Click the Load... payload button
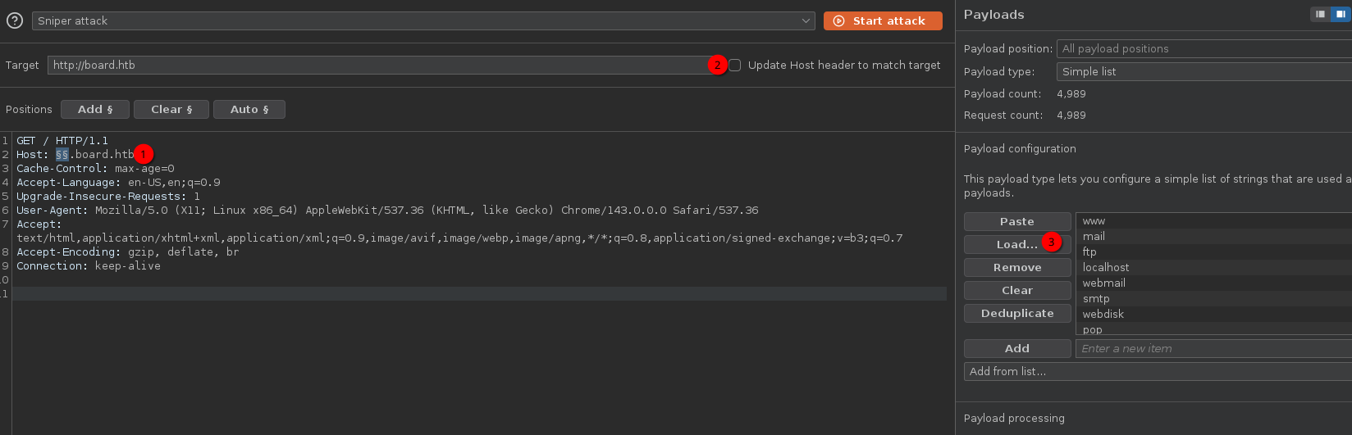1352x435 pixels. tap(1016, 244)
